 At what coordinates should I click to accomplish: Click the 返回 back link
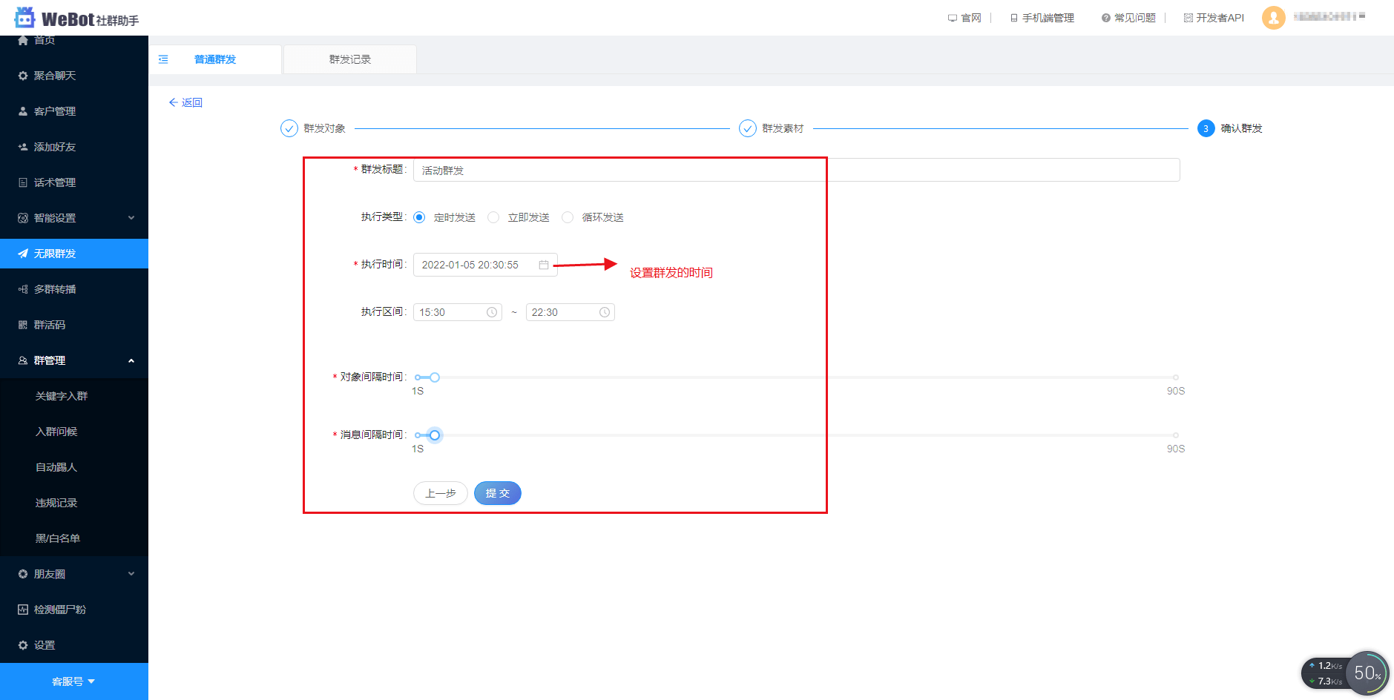(185, 102)
